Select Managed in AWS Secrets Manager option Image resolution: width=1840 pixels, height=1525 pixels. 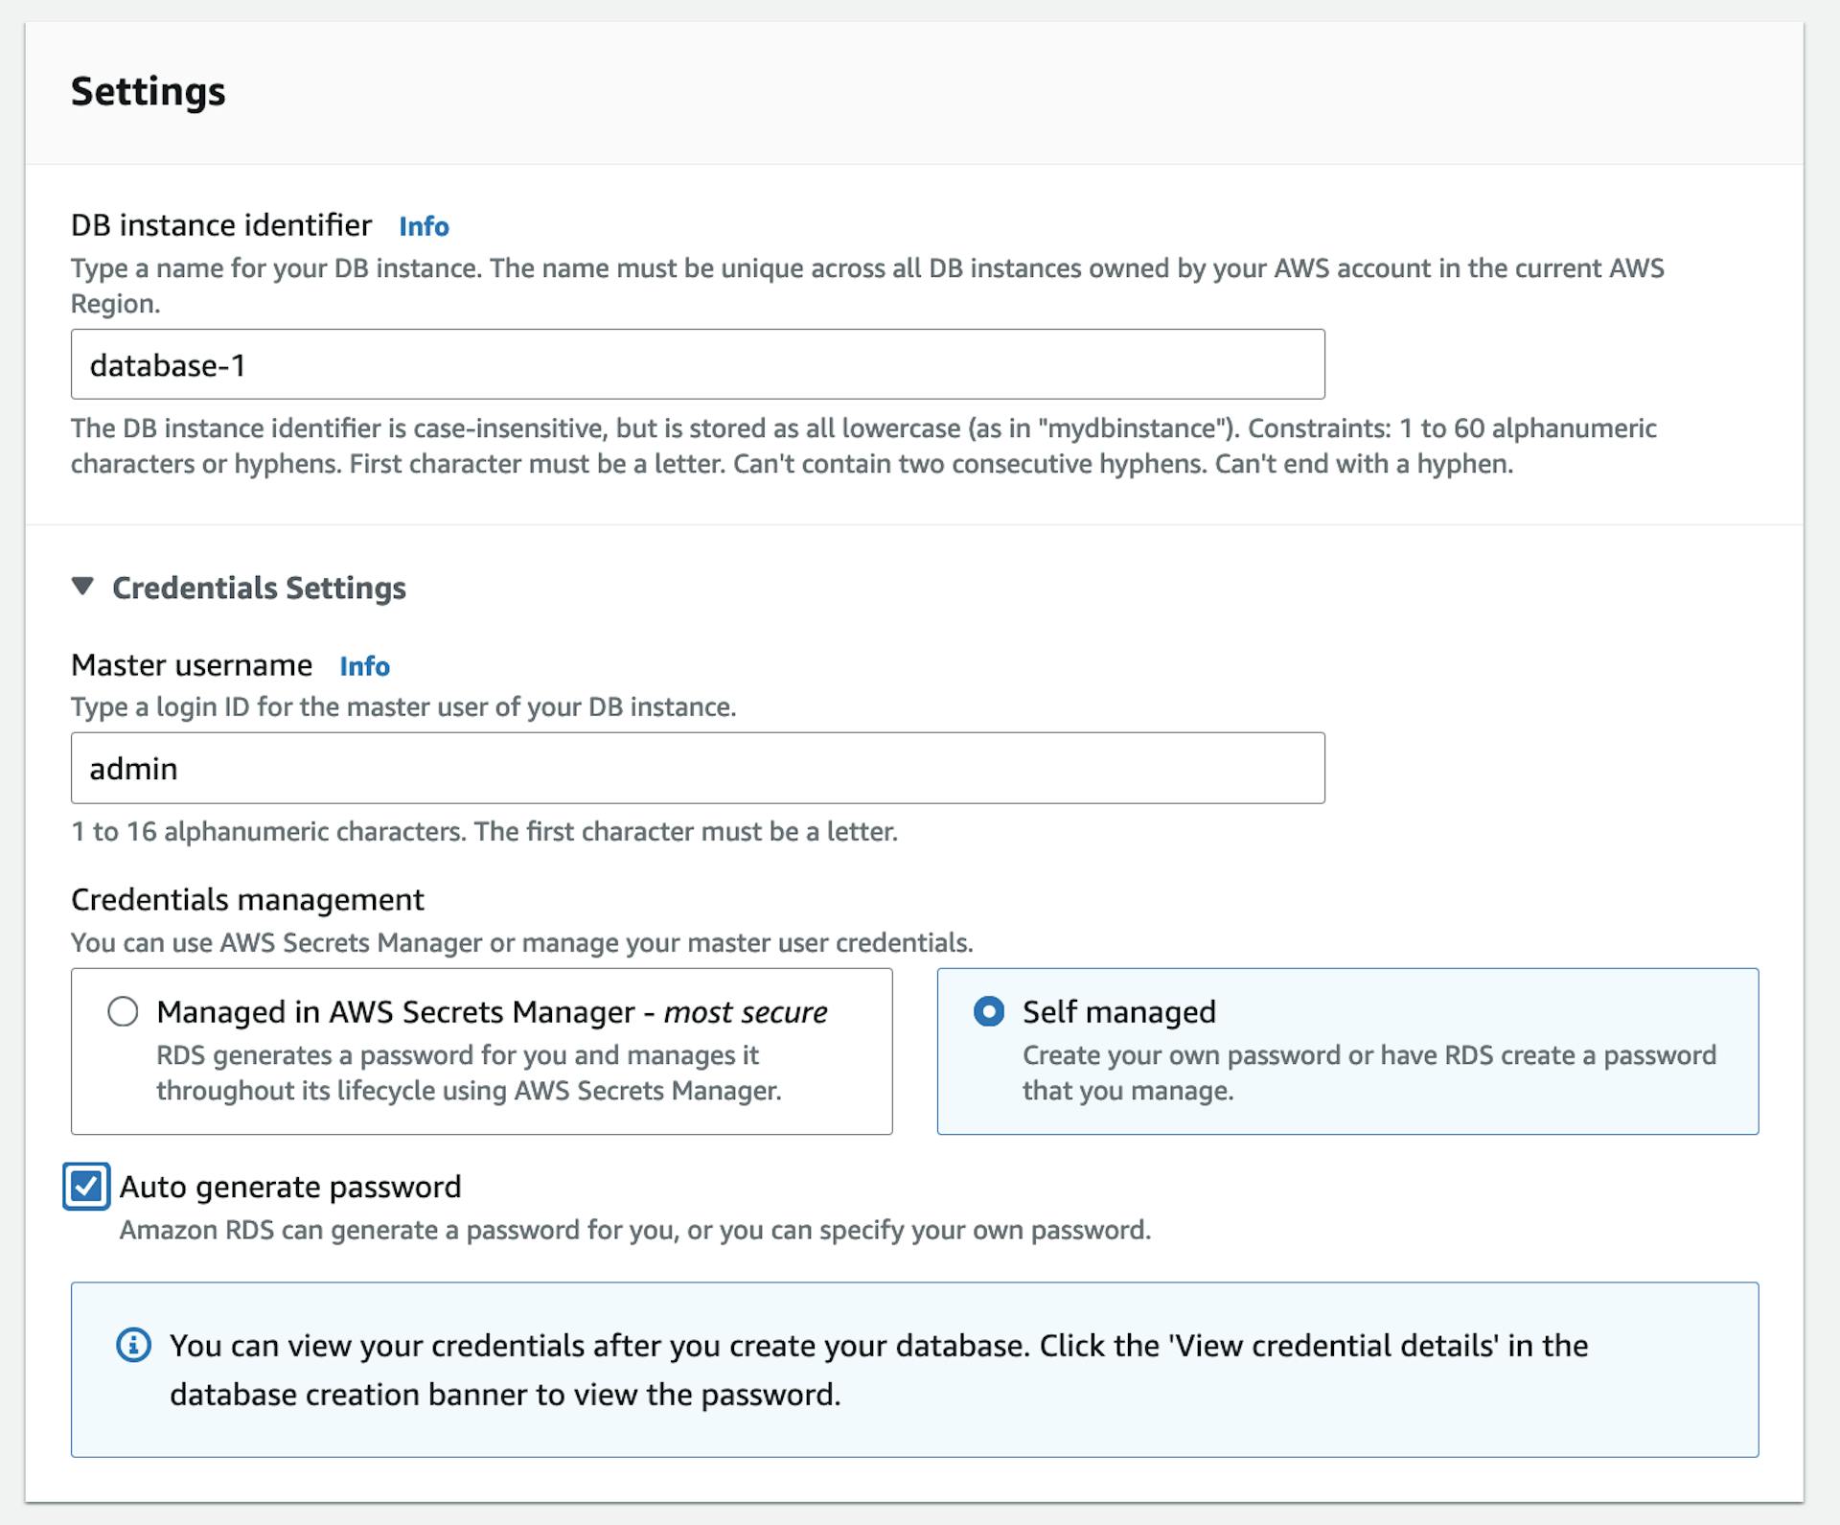tap(124, 1011)
